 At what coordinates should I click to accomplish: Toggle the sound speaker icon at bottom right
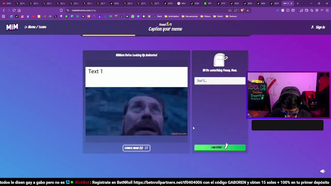(322, 171)
